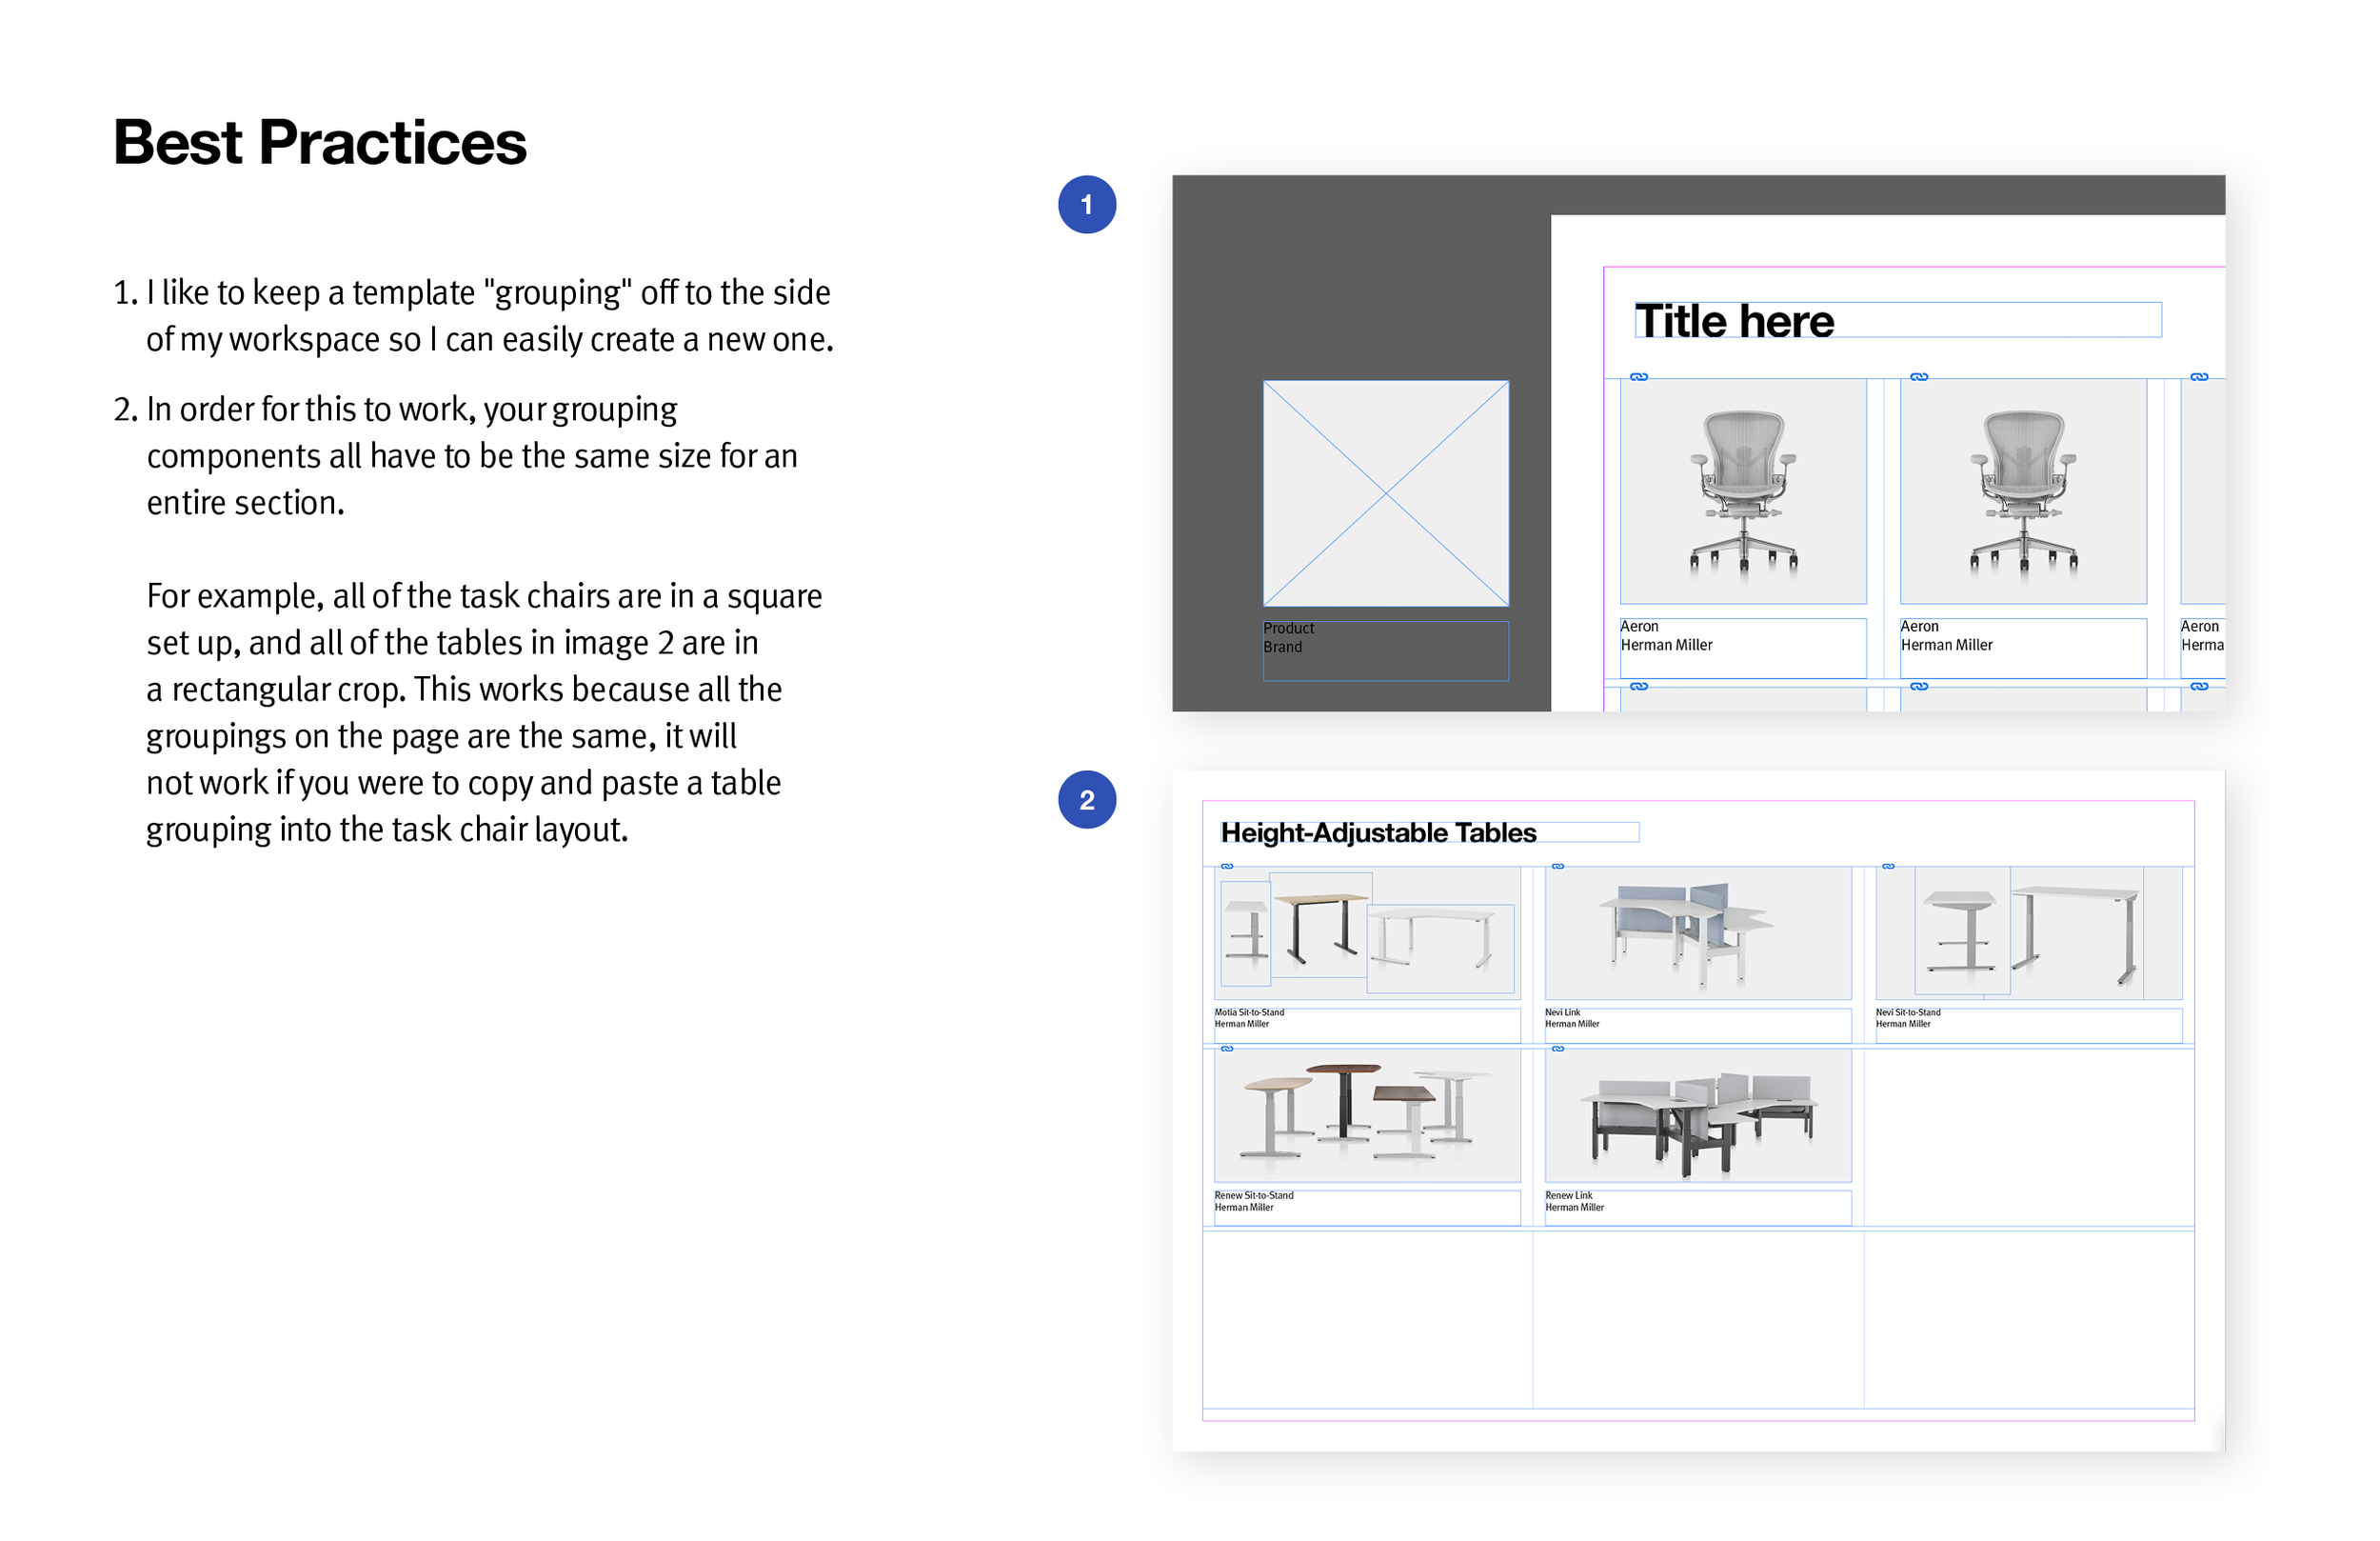
Task: Click the blue numbered badge 1
Action: pyautogui.click(x=1086, y=204)
